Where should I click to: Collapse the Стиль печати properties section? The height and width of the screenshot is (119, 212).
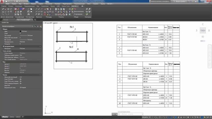coord(40,51)
